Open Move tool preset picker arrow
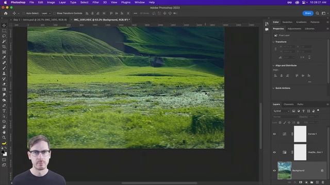Image resolution: width=330 pixels, height=185 pixels. click(x=19, y=13)
